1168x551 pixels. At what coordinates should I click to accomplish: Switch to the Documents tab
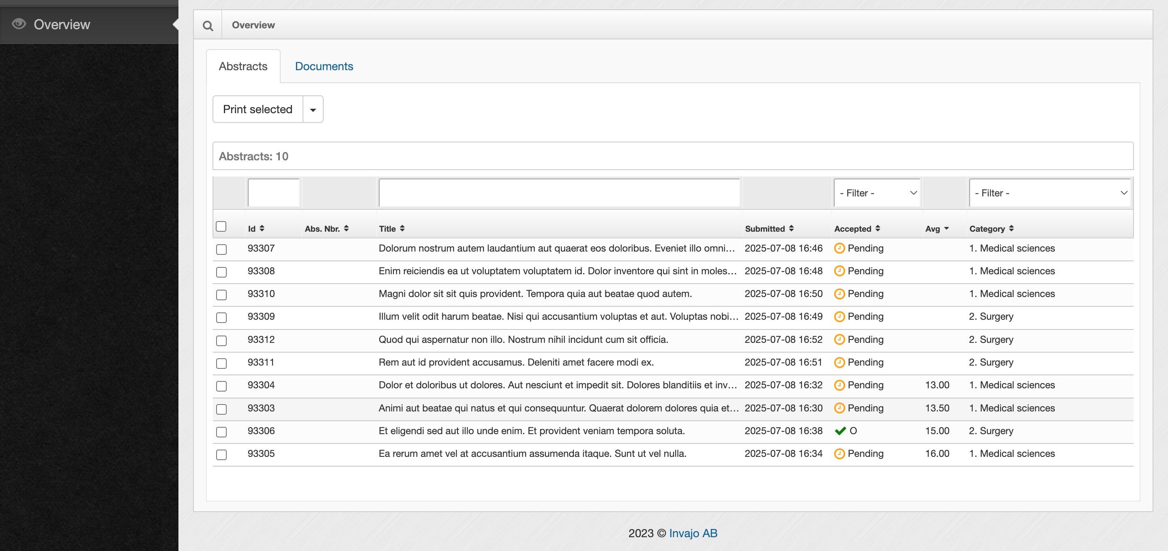324,66
